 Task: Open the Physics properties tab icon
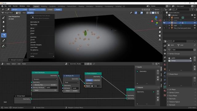pyautogui.click(x=165, y=80)
